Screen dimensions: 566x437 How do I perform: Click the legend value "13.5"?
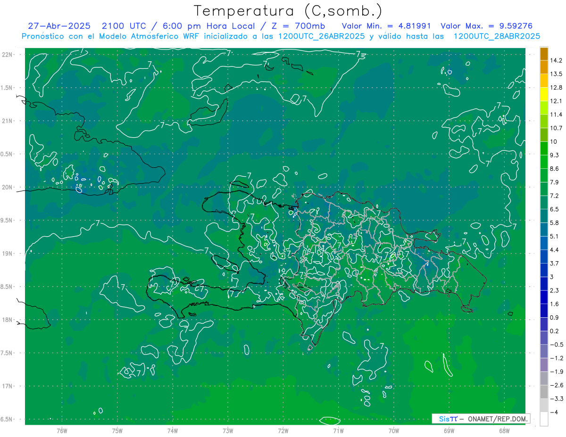pos(557,74)
